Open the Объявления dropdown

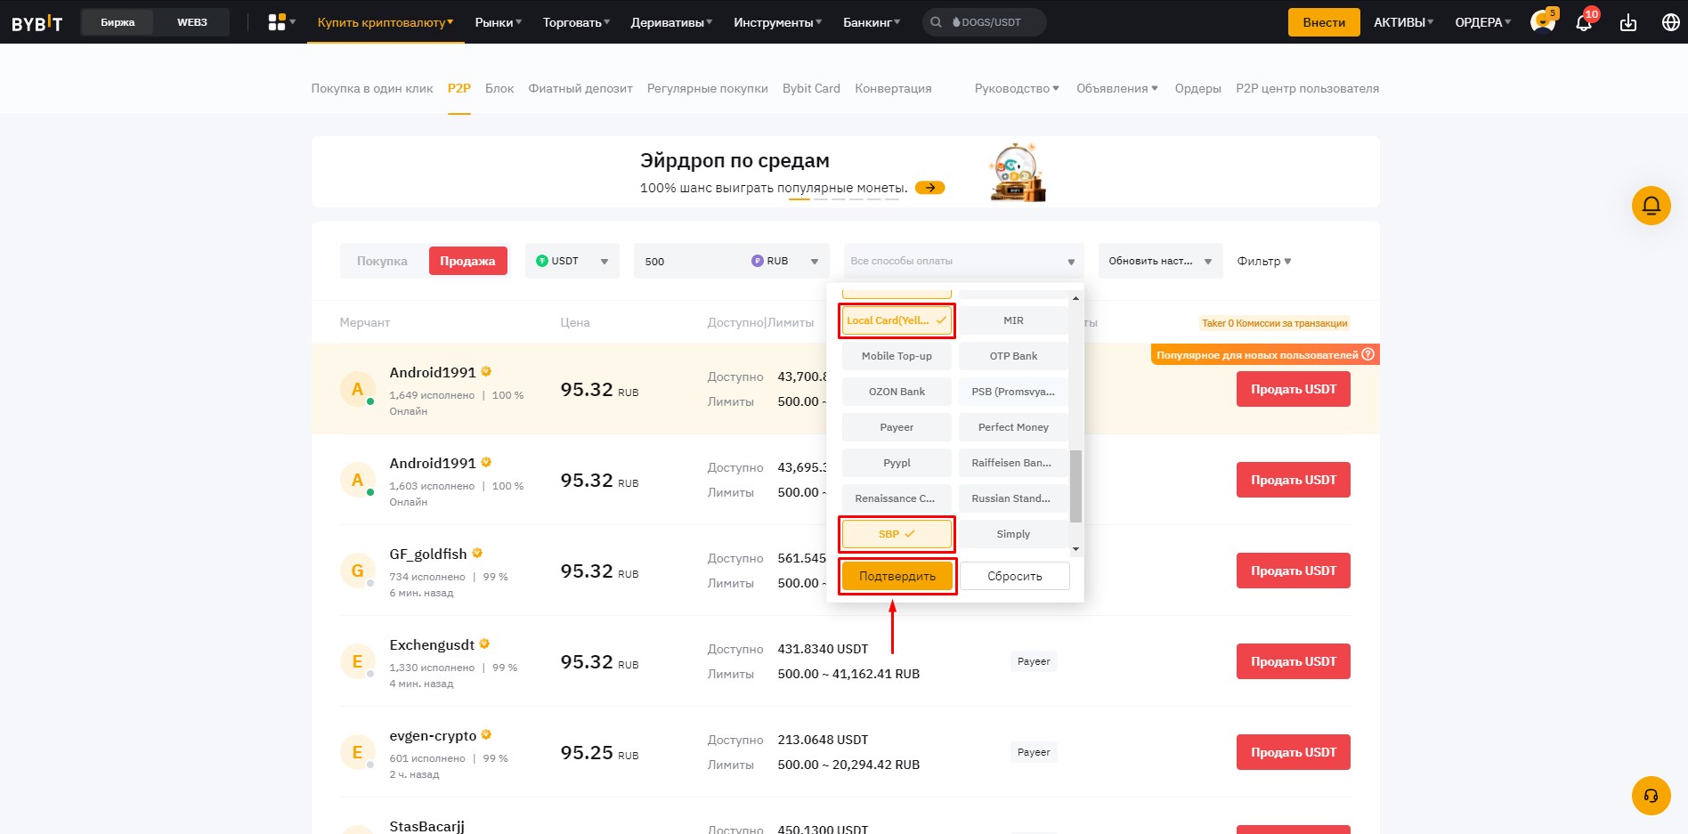pos(1116,88)
